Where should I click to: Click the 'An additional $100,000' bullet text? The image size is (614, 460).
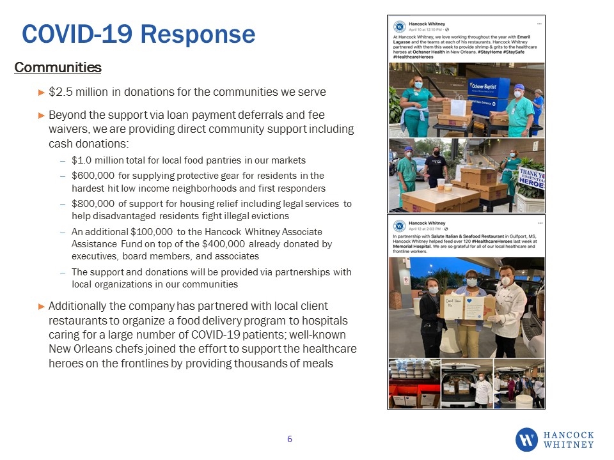point(201,244)
